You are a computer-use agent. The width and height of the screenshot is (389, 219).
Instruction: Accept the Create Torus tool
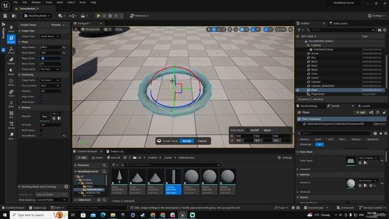pyautogui.click(x=187, y=141)
